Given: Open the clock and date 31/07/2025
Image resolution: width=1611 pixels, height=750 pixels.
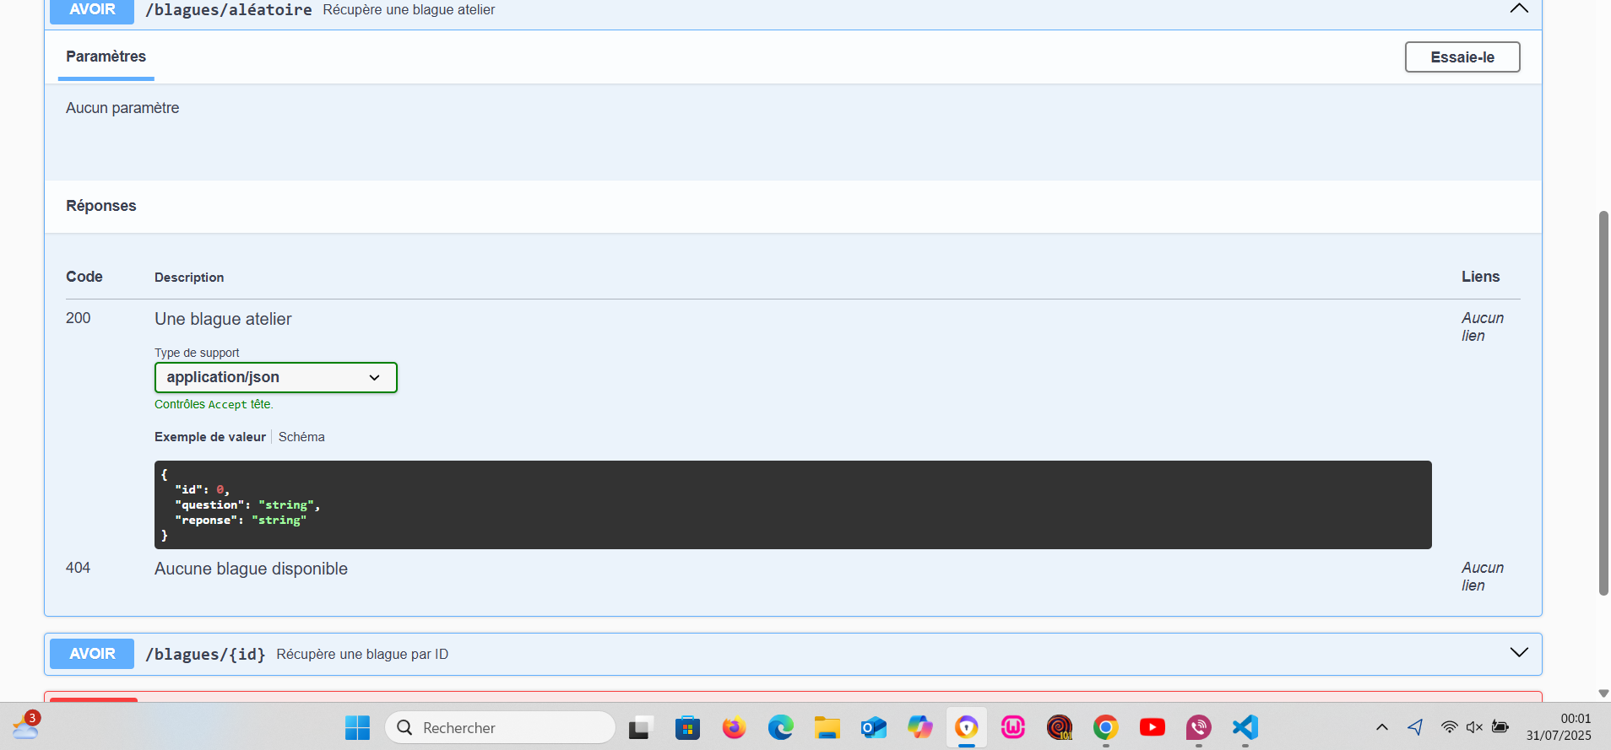Looking at the screenshot, I should 1559,727.
